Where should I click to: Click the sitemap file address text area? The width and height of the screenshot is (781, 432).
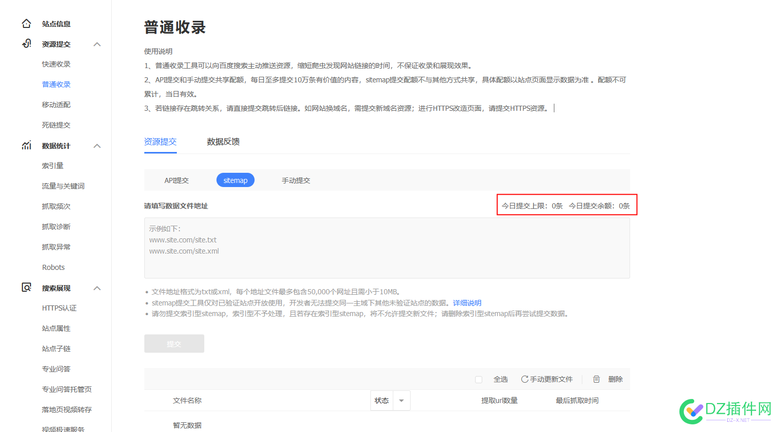pos(387,248)
